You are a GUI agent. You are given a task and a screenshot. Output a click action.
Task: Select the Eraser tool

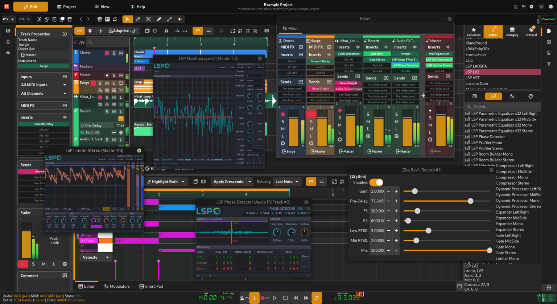[158, 19]
